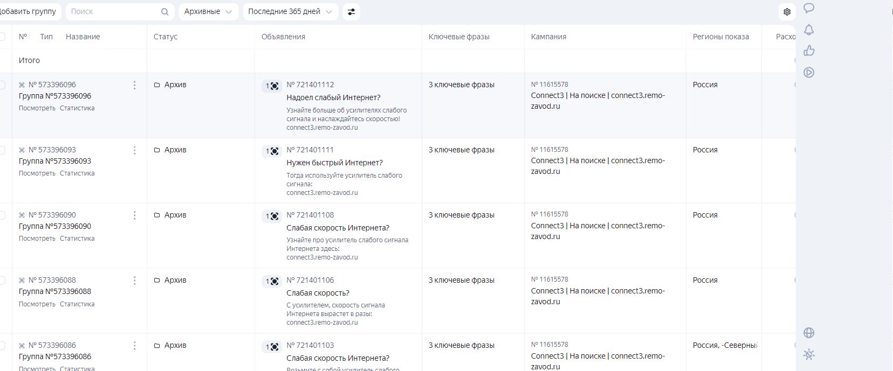Toggle the light theme sun icon
The image size is (893, 371).
point(809,354)
